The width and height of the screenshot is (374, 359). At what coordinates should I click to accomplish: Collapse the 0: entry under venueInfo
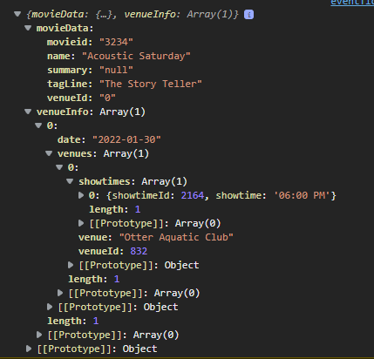coord(38,125)
